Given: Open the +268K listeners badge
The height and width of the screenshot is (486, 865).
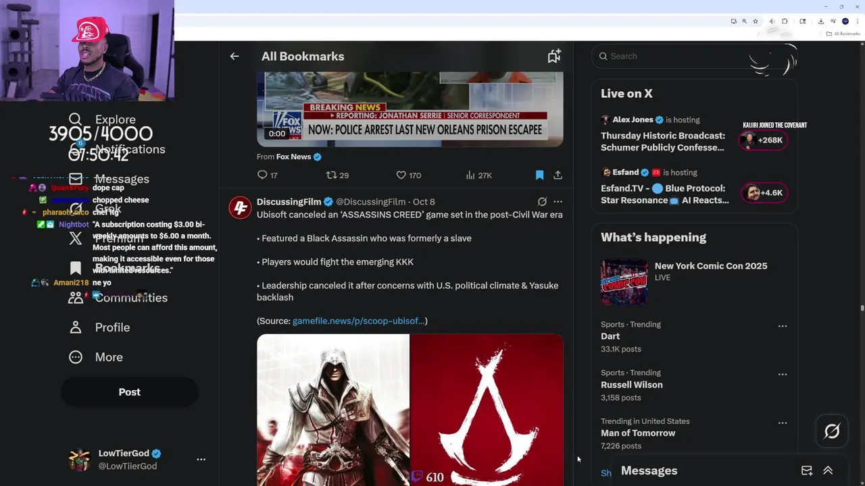Looking at the screenshot, I should pos(763,140).
